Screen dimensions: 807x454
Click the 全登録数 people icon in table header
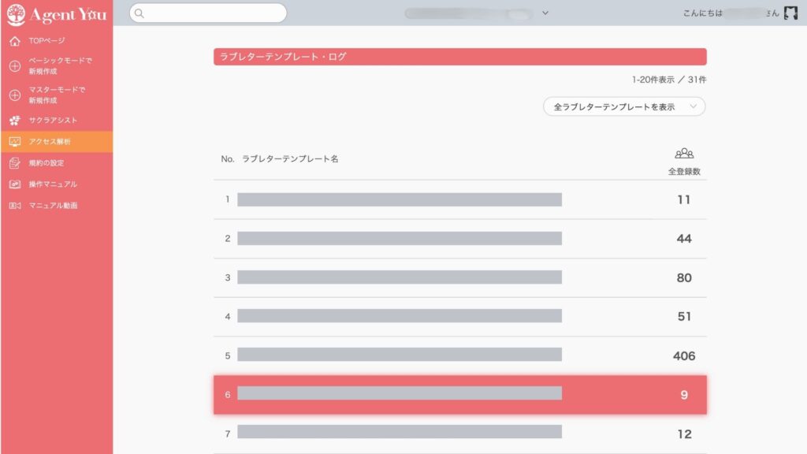[x=684, y=154]
